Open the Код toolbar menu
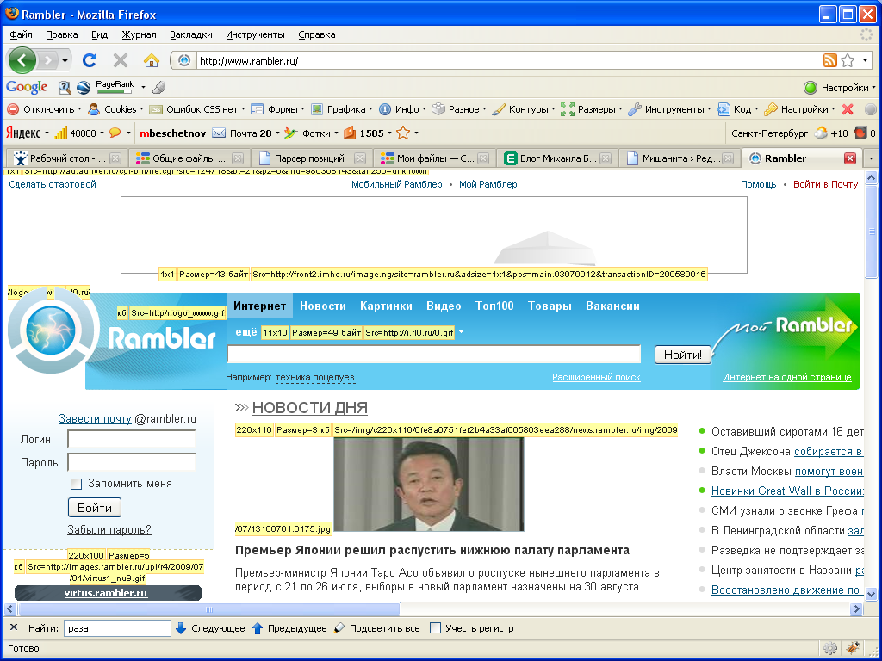882x661 pixels. 738,109
